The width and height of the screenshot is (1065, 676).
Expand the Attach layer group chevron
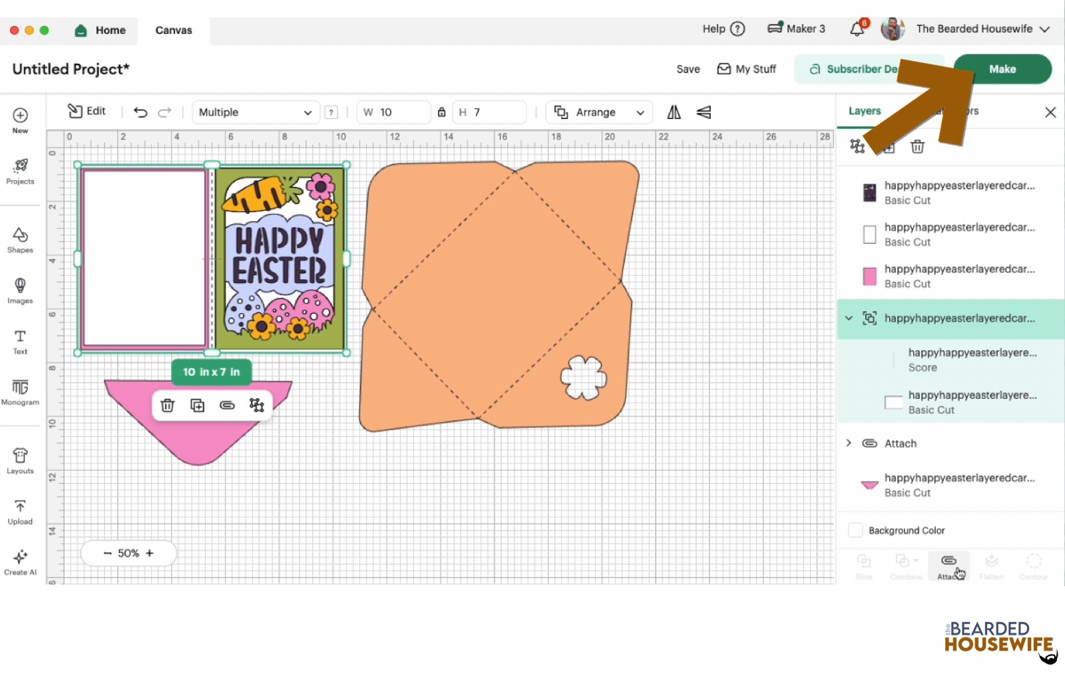click(849, 443)
